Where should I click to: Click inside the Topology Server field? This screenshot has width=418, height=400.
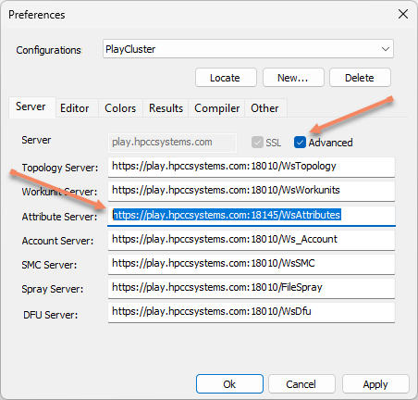(x=252, y=167)
